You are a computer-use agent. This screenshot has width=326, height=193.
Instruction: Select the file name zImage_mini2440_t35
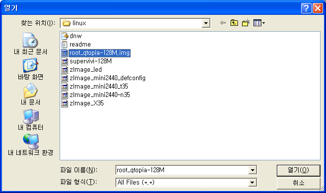pos(99,86)
